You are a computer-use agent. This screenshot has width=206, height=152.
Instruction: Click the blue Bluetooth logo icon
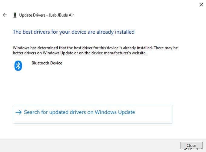[18, 65]
